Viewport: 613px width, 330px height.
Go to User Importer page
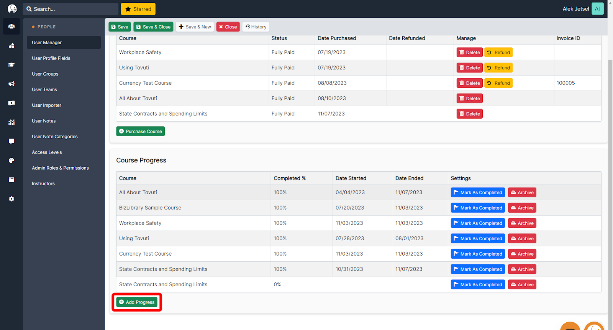tap(46, 105)
